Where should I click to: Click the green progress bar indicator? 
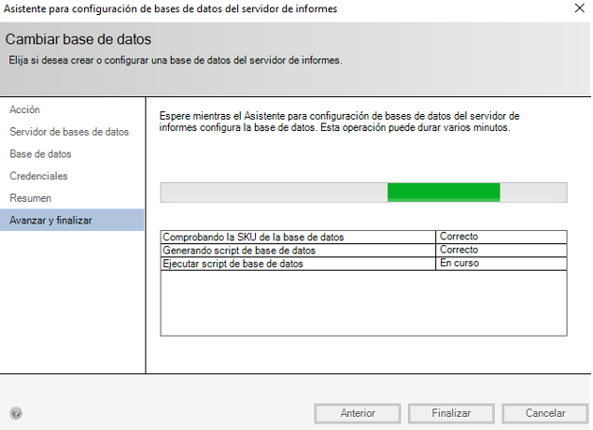(x=443, y=192)
